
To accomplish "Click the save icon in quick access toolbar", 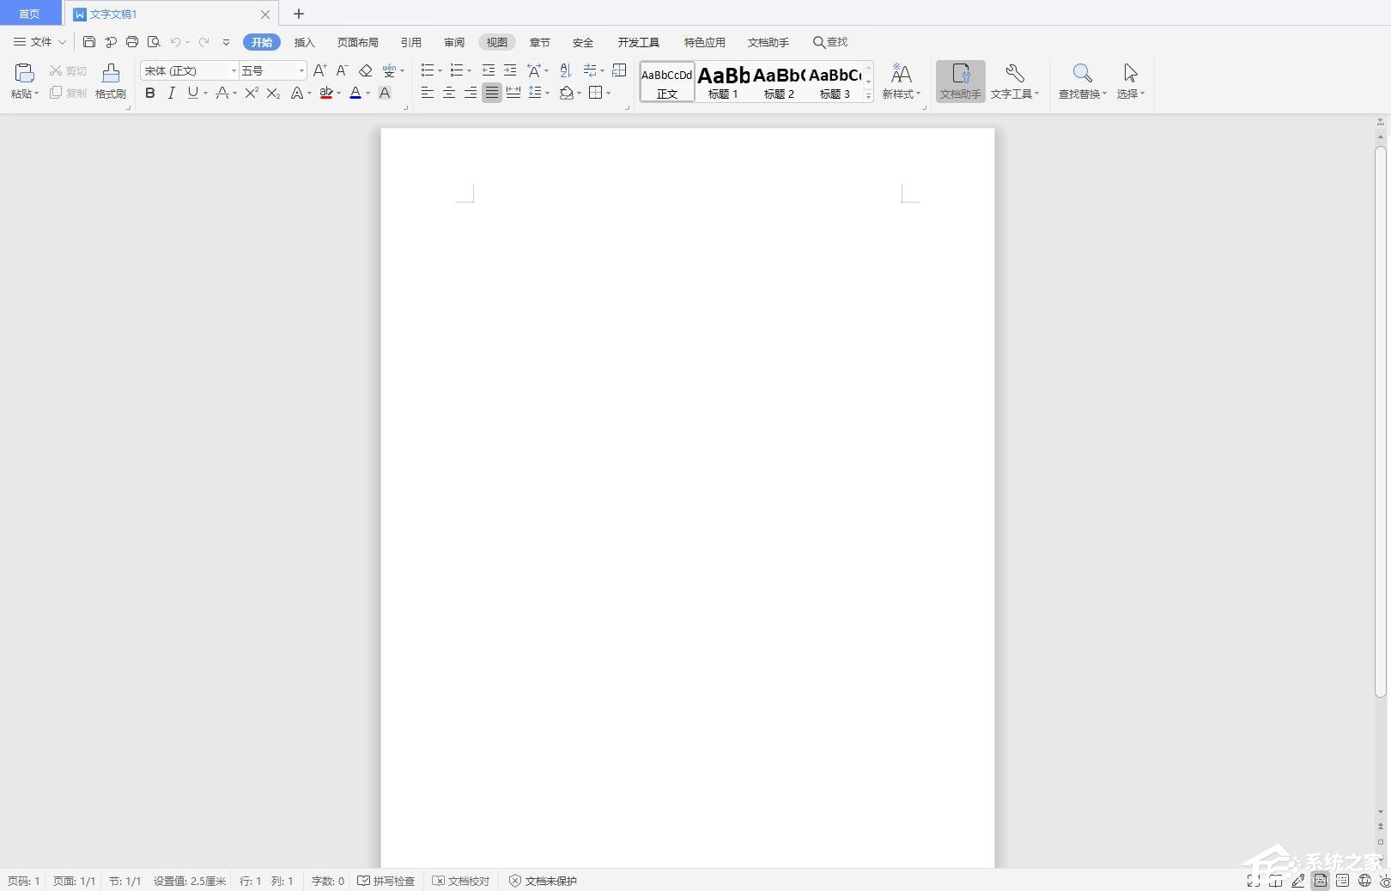I will click(x=89, y=42).
